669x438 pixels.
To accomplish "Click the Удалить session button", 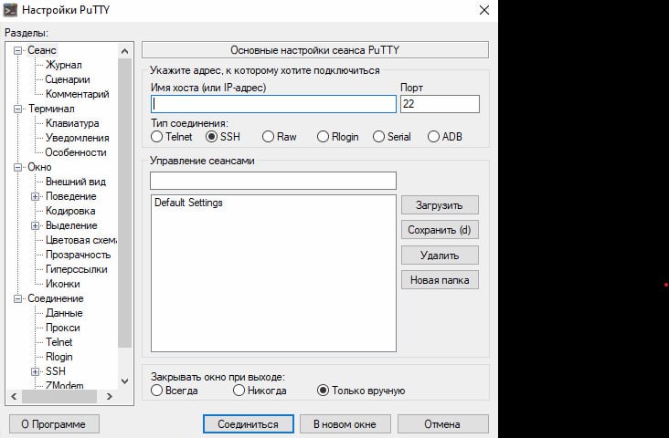I will (x=440, y=255).
